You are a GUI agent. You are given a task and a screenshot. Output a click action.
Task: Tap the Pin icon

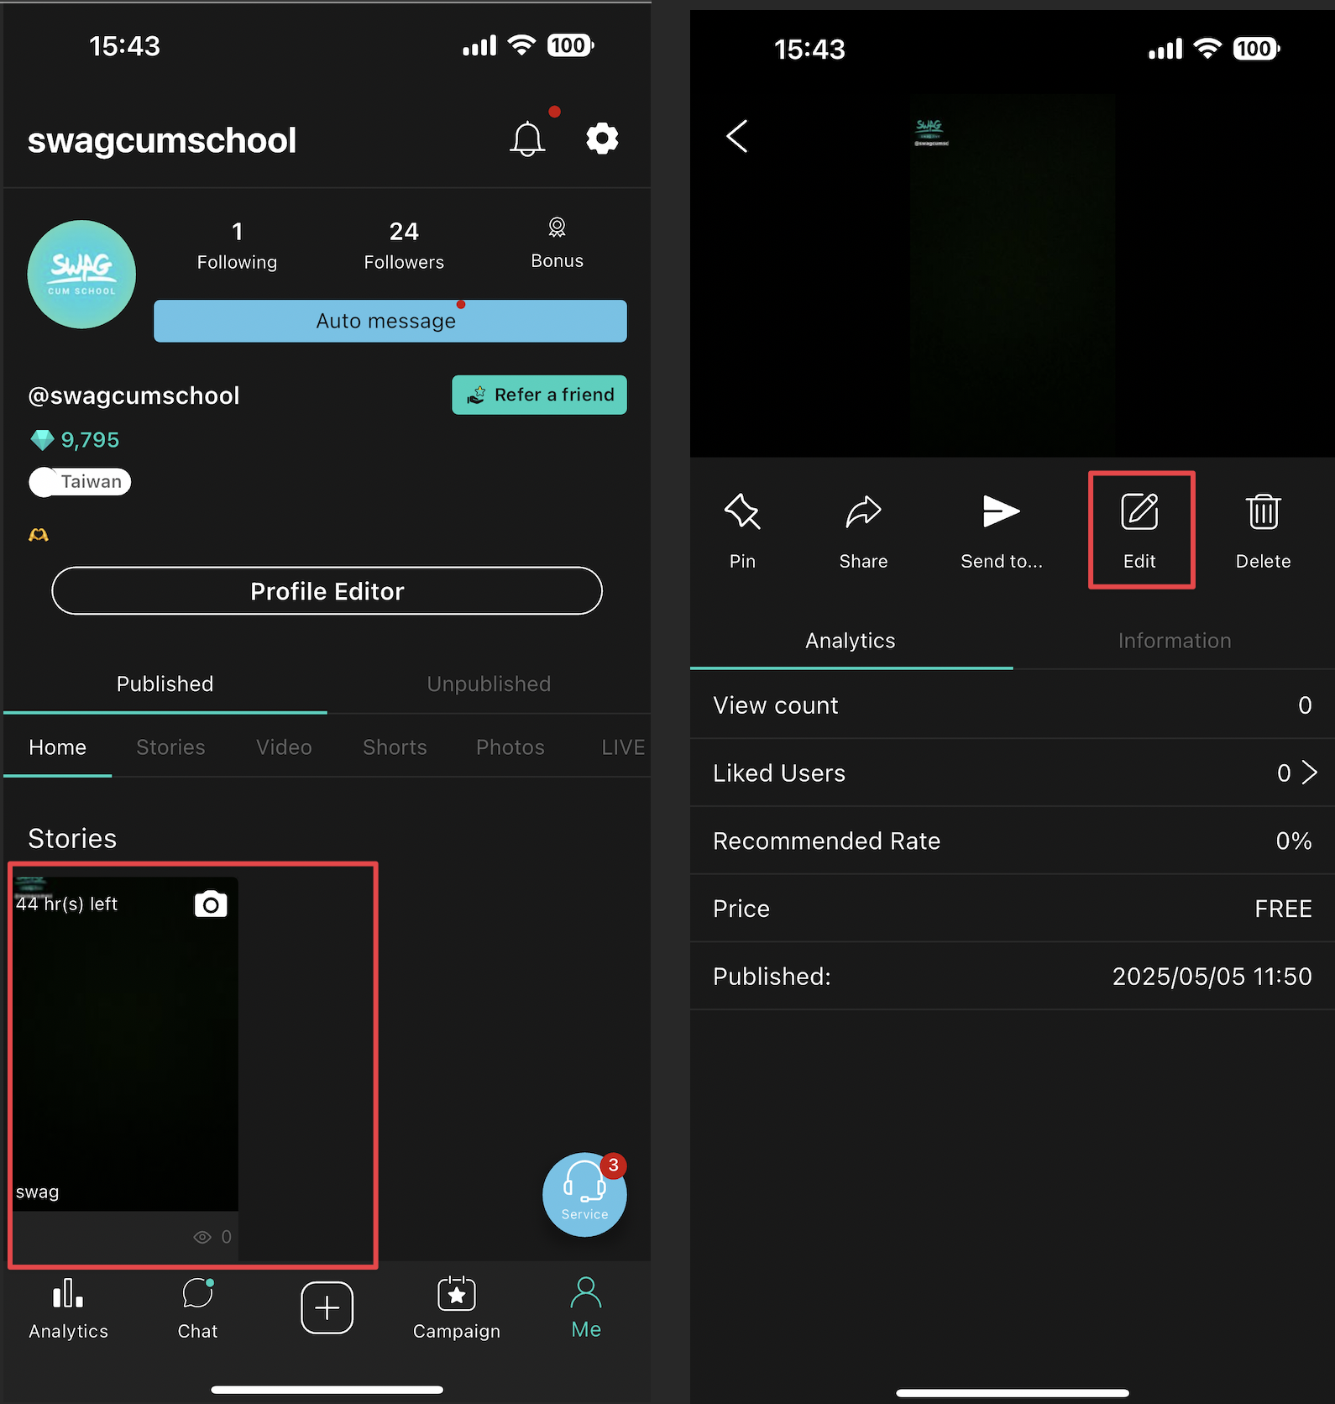pyautogui.click(x=742, y=512)
